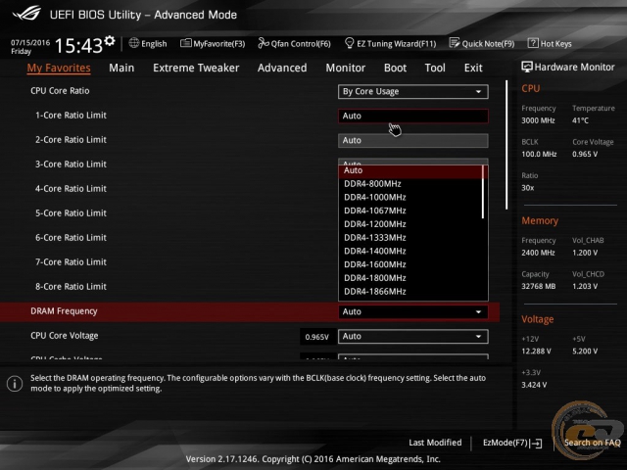Select the 7-Core Ratio Limit label
Viewport: 627px width, 470px height.
[71, 262]
